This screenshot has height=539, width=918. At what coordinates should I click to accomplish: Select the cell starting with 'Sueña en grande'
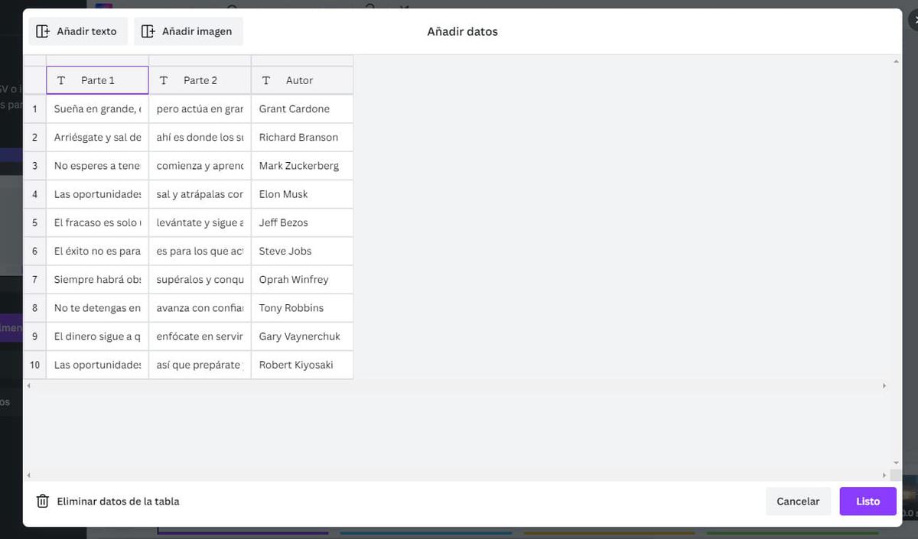tap(97, 109)
